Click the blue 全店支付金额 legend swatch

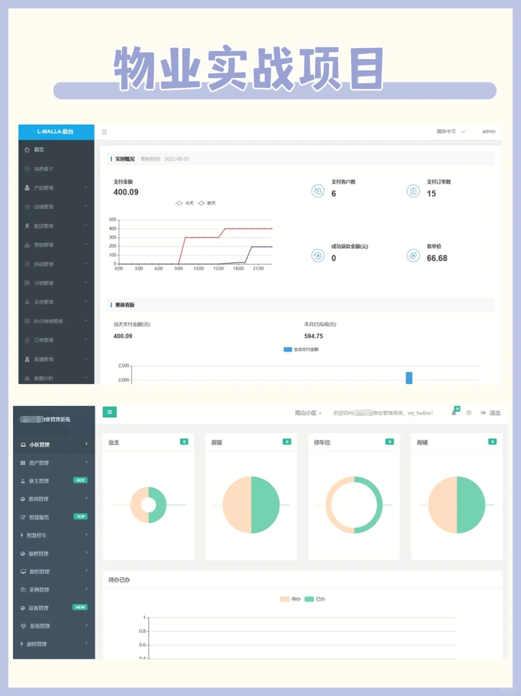tap(288, 349)
